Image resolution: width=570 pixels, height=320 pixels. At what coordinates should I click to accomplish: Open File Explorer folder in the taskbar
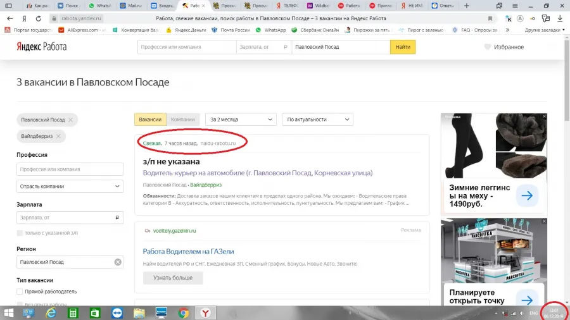point(139,313)
